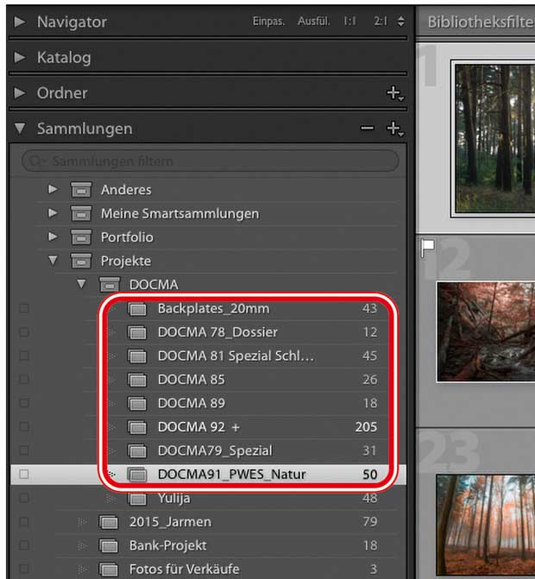Select the orange misty forest thumbnail

[486, 525]
